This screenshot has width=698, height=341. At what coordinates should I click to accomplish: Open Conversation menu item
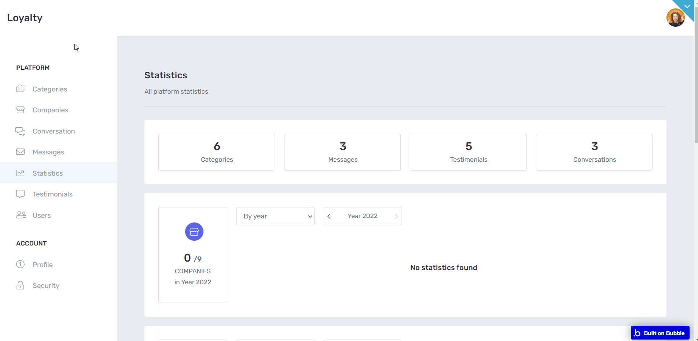point(59,131)
